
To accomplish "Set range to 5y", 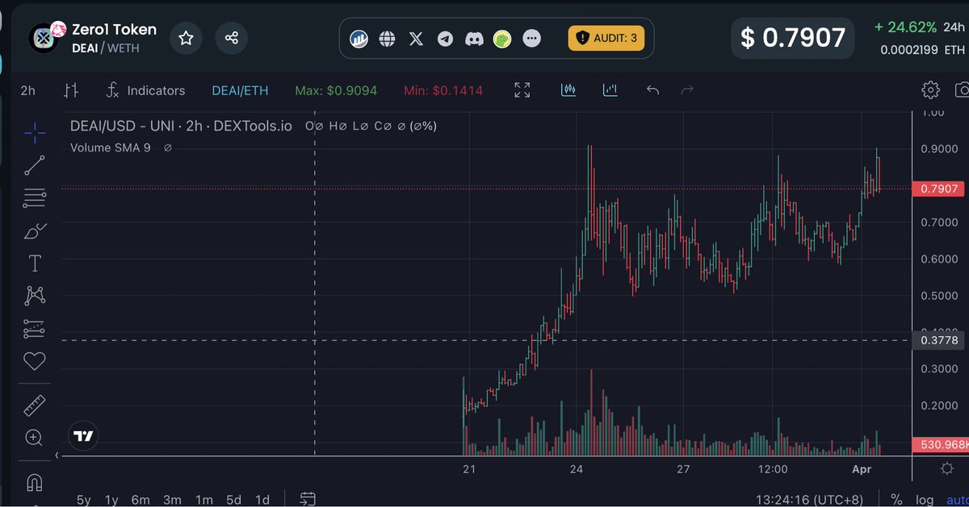I will click(83, 499).
